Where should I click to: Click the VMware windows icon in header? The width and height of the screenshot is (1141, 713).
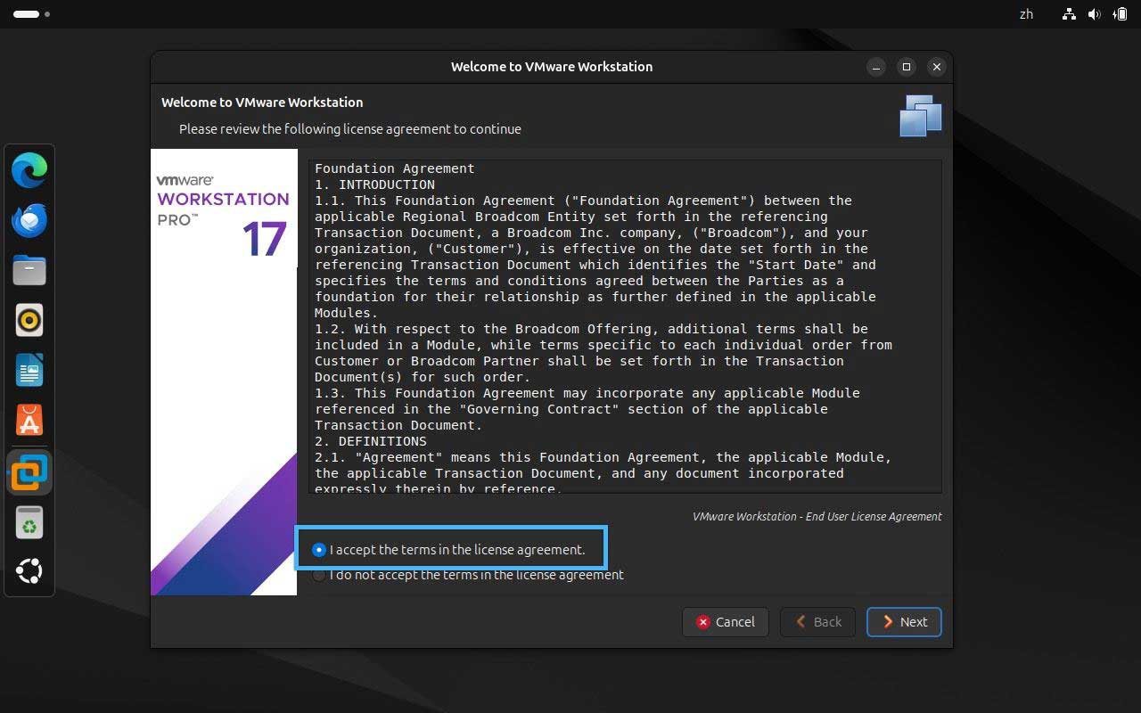(921, 116)
